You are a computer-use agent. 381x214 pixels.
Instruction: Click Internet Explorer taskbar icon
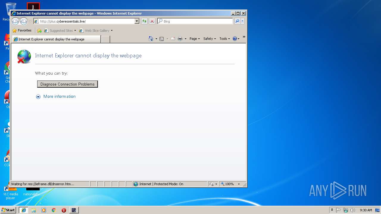24,210
